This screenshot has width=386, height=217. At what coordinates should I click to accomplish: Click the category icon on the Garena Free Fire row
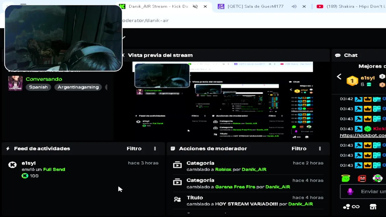coord(177,182)
